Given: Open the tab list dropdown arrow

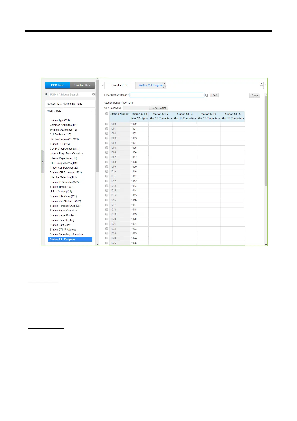Looking at the screenshot, I should 262,87.
